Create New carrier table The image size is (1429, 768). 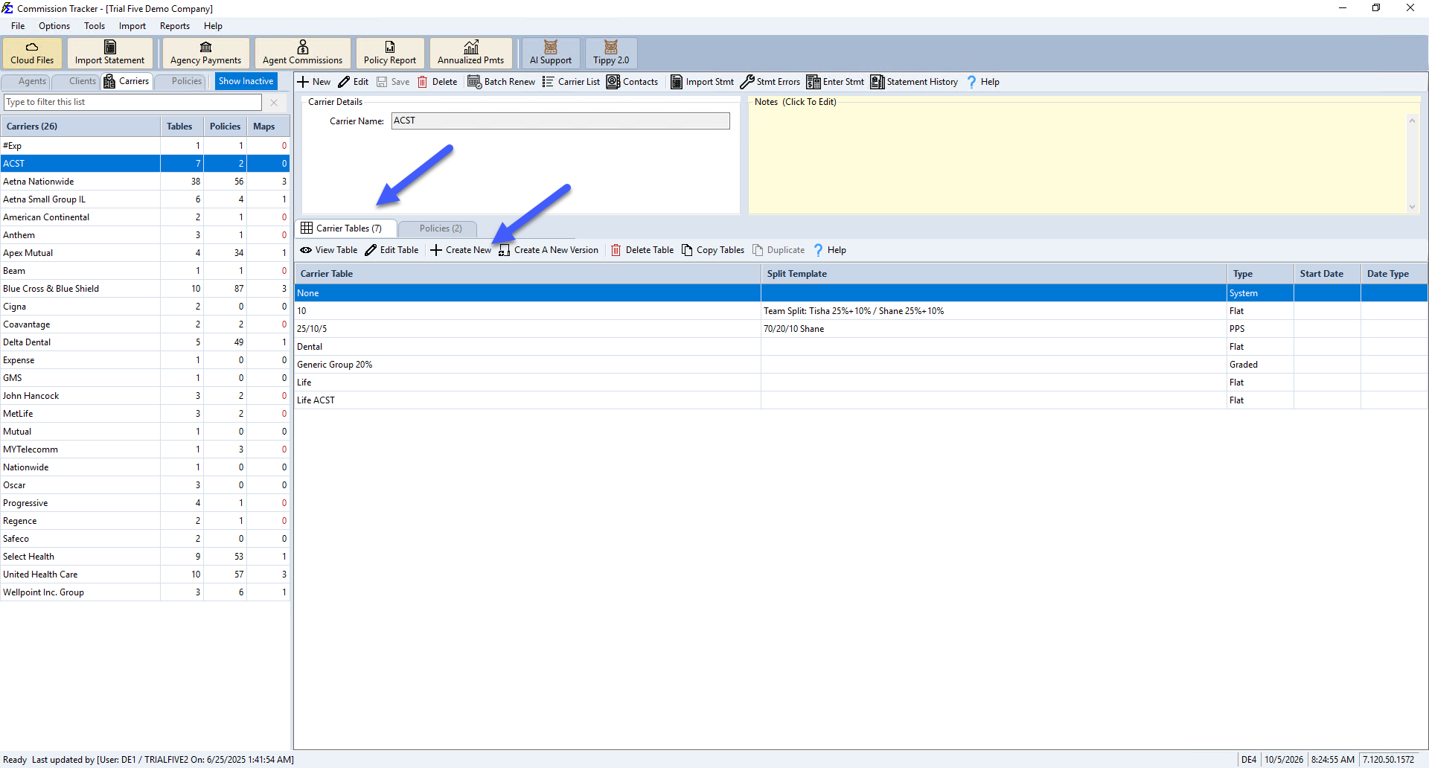(x=461, y=250)
